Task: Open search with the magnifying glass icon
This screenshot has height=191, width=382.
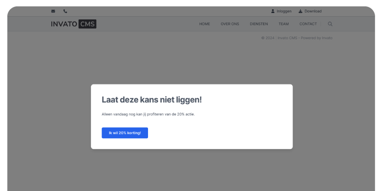Action: pyautogui.click(x=330, y=24)
